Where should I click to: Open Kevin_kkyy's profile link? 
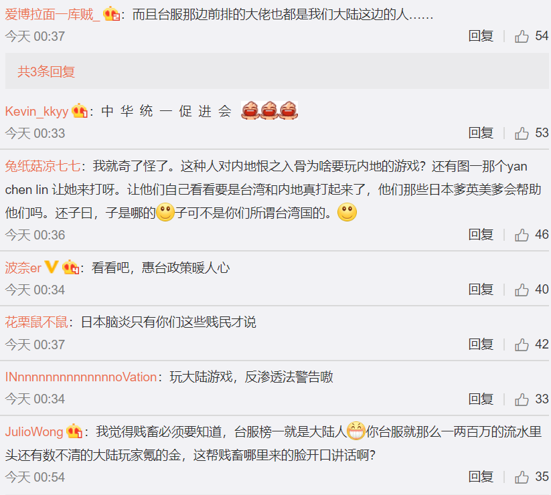[x=37, y=112]
